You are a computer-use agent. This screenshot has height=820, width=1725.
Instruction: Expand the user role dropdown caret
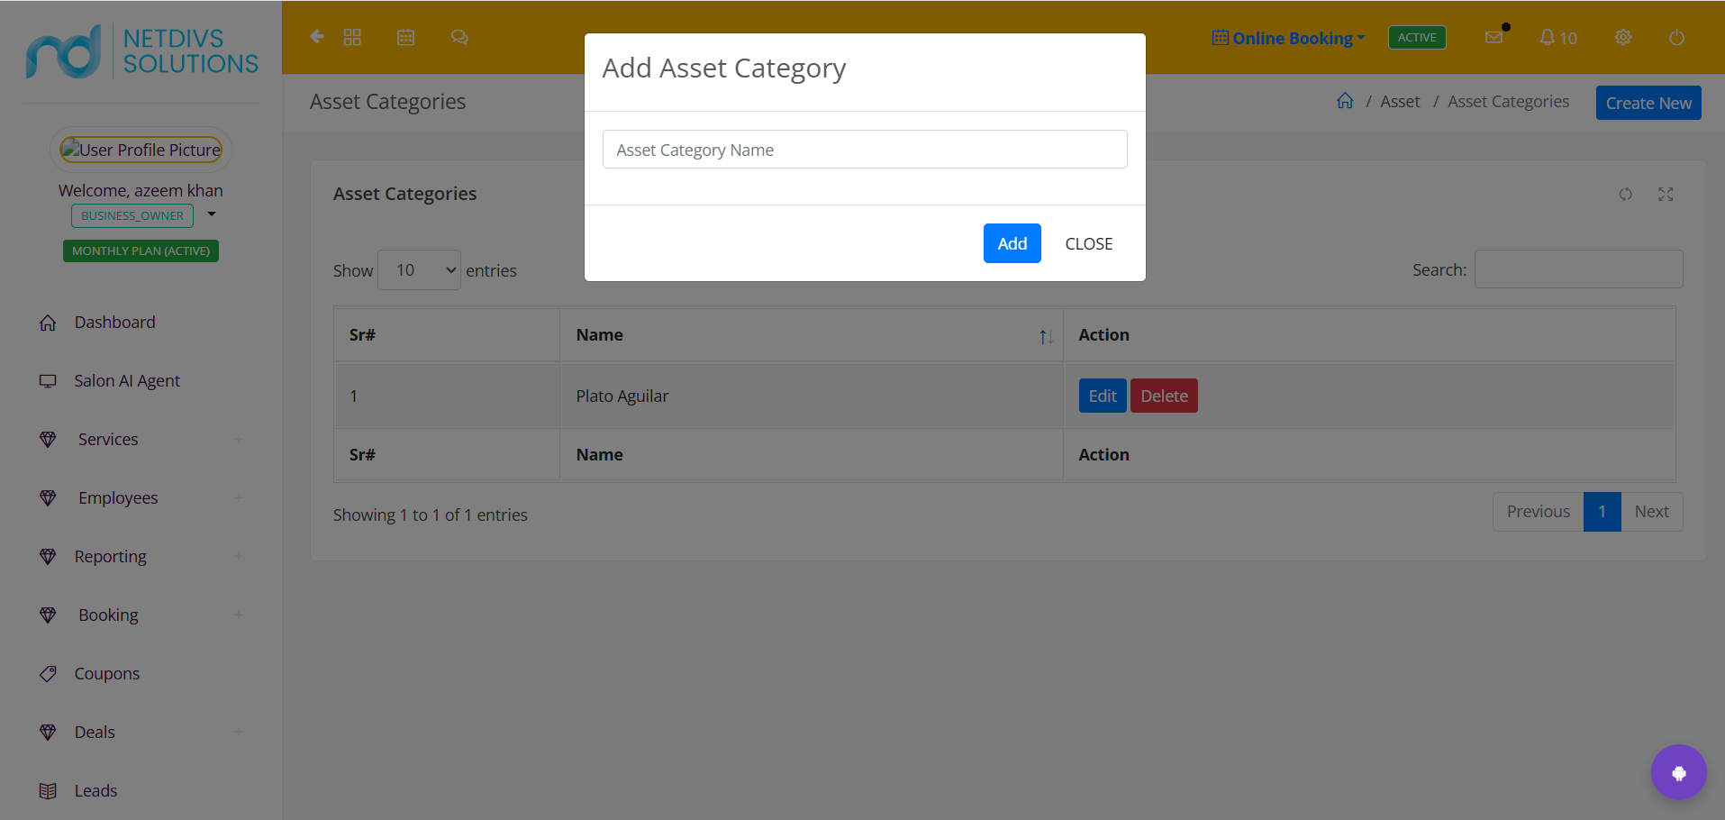point(212,214)
